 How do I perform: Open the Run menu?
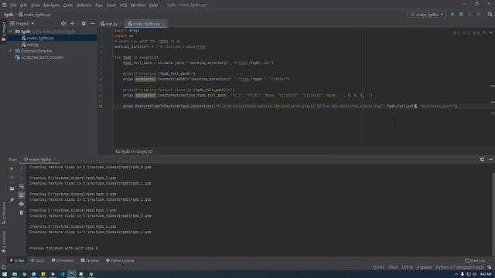99,5
